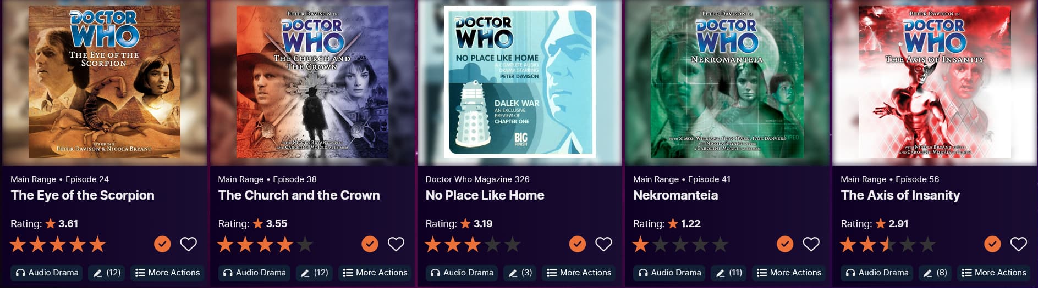Toggle listened checkmark on Nekromanteia
Screen dimensions: 1038x288
(x=785, y=244)
